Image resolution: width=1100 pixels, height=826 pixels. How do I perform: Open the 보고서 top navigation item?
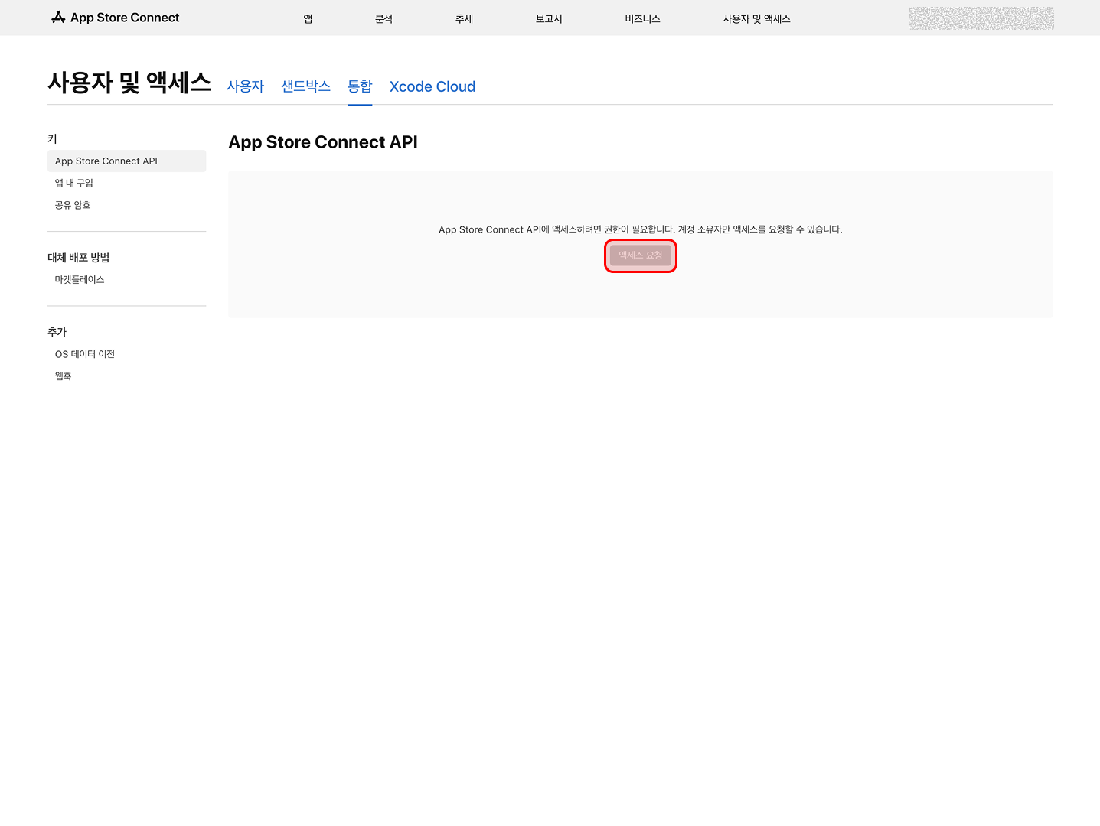pyautogui.click(x=549, y=18)
